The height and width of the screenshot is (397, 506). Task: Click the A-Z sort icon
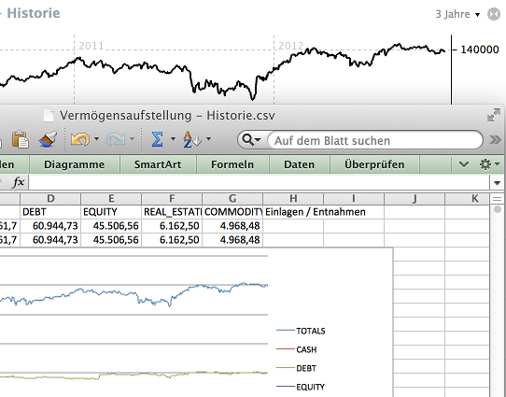[191, 139]
